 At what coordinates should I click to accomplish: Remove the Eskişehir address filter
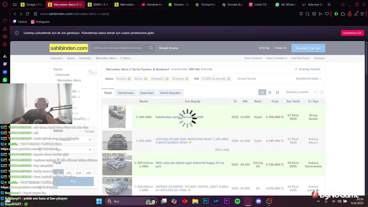tap(166, 79)
